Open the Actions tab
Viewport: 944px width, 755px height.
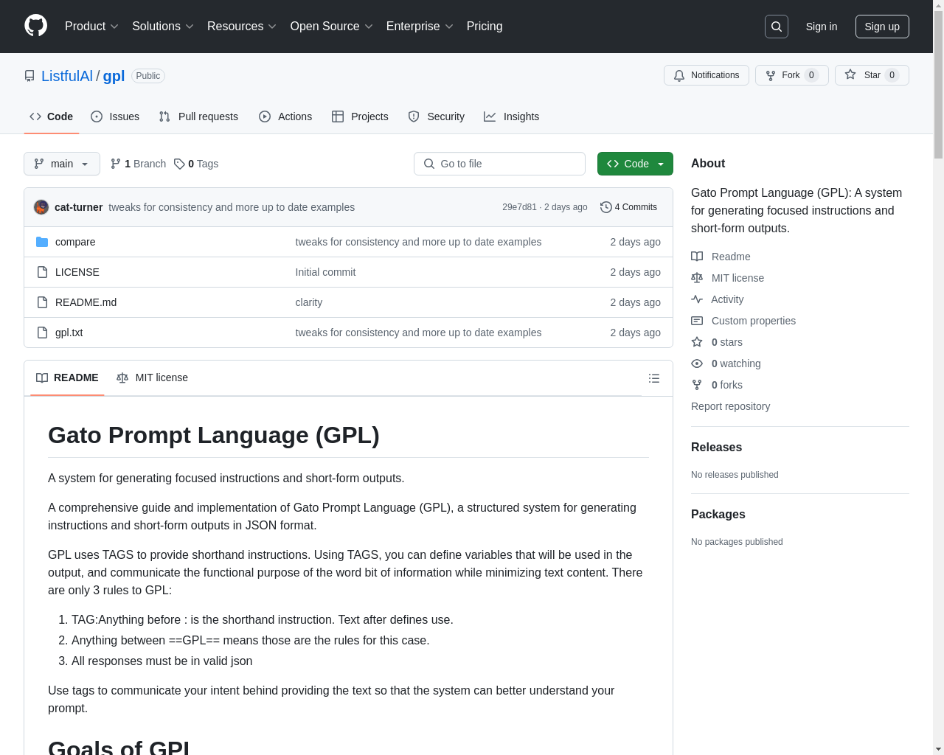pyautogui.click(x=285, y=116)
